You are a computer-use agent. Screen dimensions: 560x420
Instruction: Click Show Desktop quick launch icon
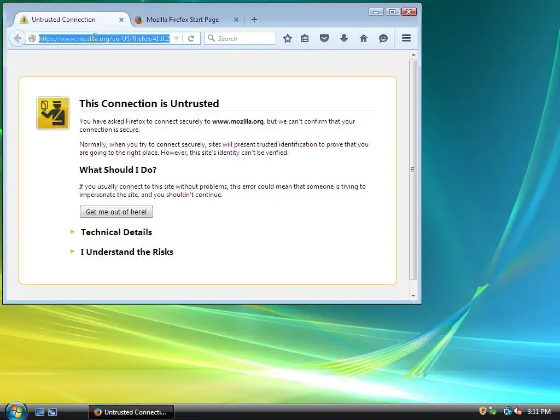point(39,412)
